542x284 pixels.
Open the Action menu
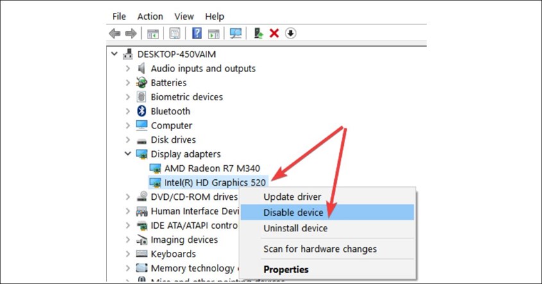tap(150, 16)
